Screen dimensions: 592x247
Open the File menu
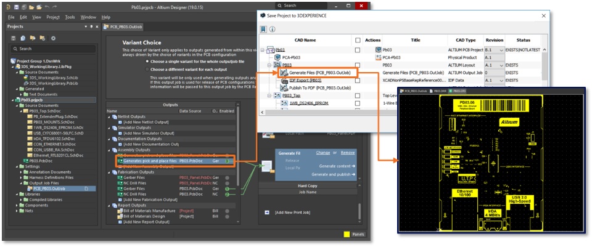(11, 17)
